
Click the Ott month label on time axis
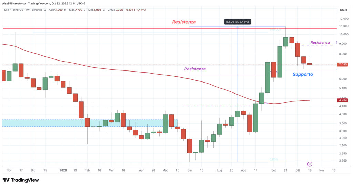click(x=297, y=170)
